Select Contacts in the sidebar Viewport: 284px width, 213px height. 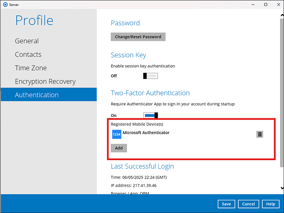tap(28, 55)
